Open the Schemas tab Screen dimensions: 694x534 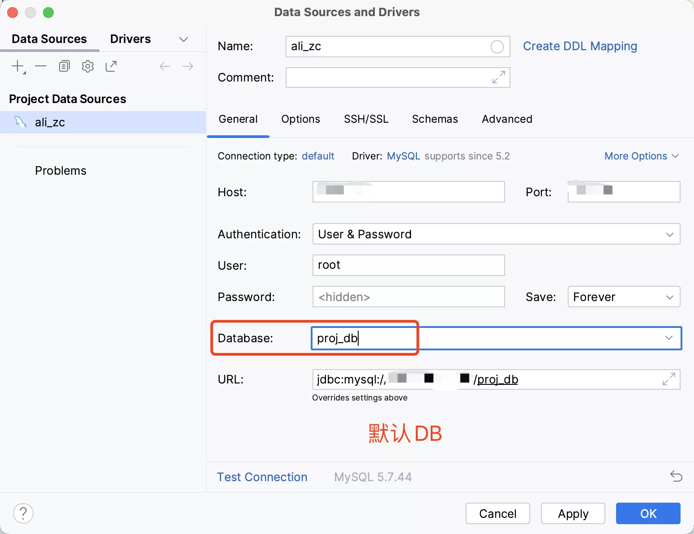435,119
